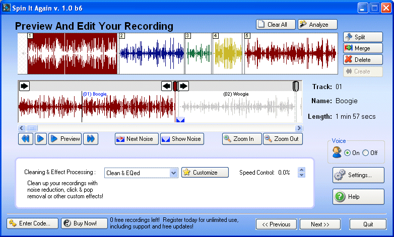
Task: Click the blue noise marker below the waveform
Action: pos(180,120)
